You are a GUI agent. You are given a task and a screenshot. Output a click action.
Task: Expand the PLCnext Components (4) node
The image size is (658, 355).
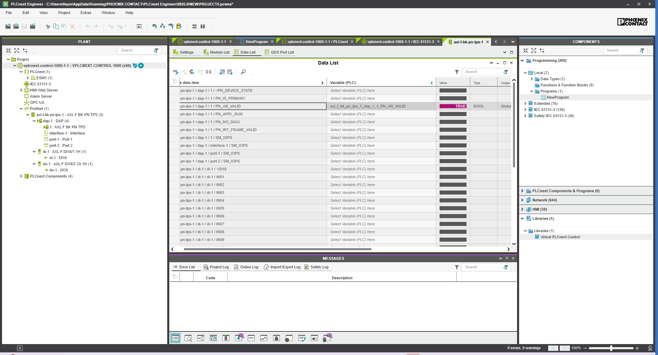pyautogui.click(x=21, y=176)
